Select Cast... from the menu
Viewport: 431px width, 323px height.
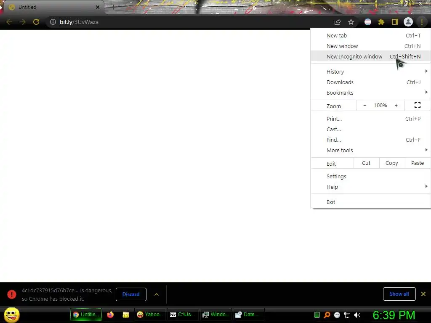coord(370,129)
